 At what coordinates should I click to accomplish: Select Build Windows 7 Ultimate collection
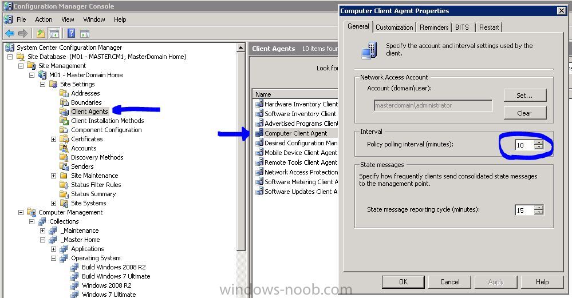click(x=116, y=276)
